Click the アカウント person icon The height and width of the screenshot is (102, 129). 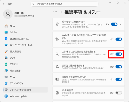point(6,64)
